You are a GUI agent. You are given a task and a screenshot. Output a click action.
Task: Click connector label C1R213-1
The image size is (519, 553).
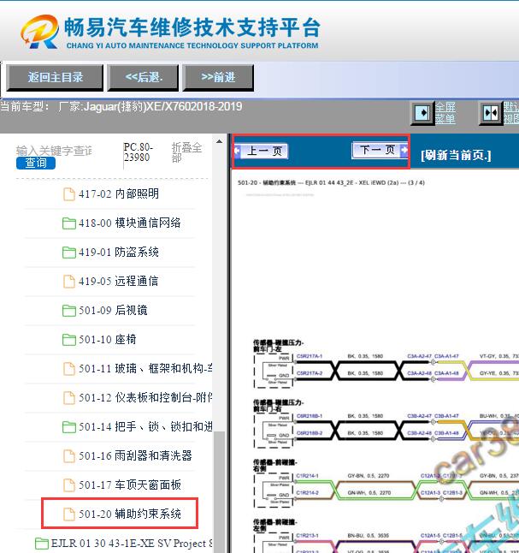[307, 535]
